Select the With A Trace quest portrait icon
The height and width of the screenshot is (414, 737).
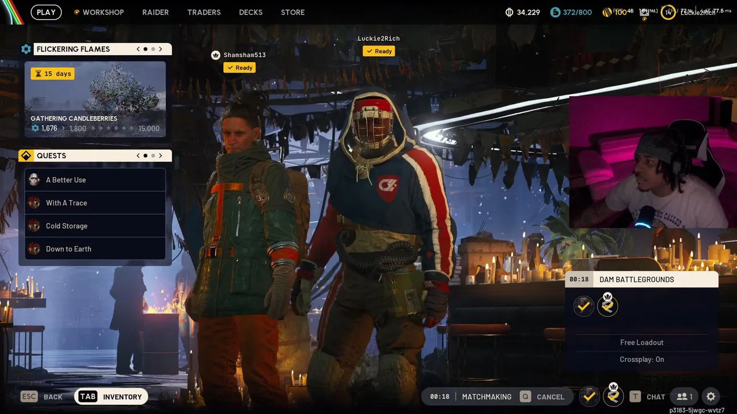35,203
